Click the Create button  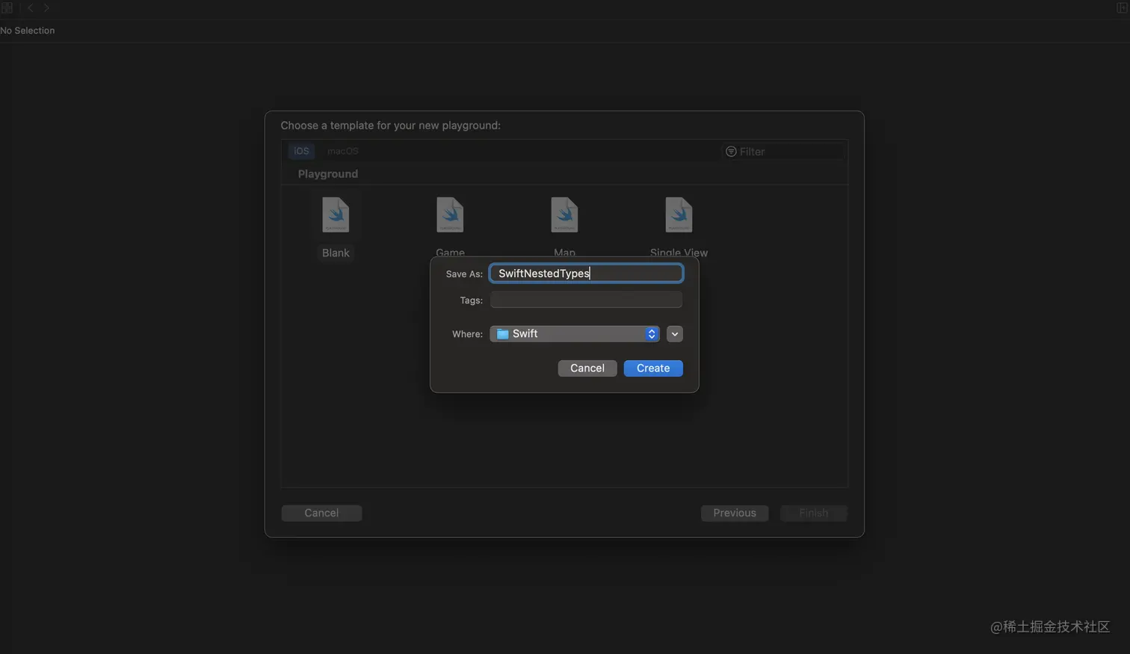point(653,368)
